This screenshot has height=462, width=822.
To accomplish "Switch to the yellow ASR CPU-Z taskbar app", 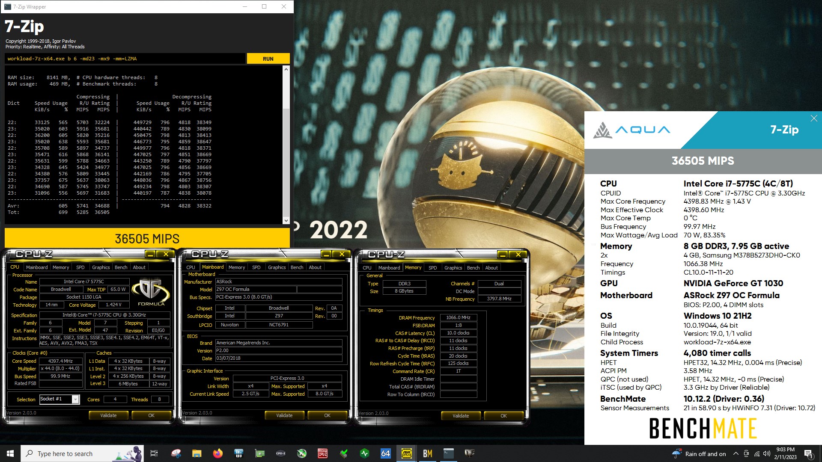I will coord(406,453).
